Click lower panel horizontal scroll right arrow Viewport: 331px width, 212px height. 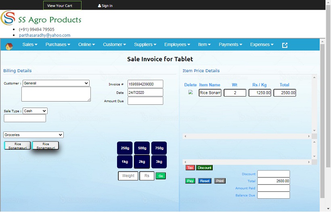pos(309,162)
